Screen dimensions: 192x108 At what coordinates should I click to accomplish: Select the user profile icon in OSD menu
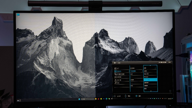[115, 80]
